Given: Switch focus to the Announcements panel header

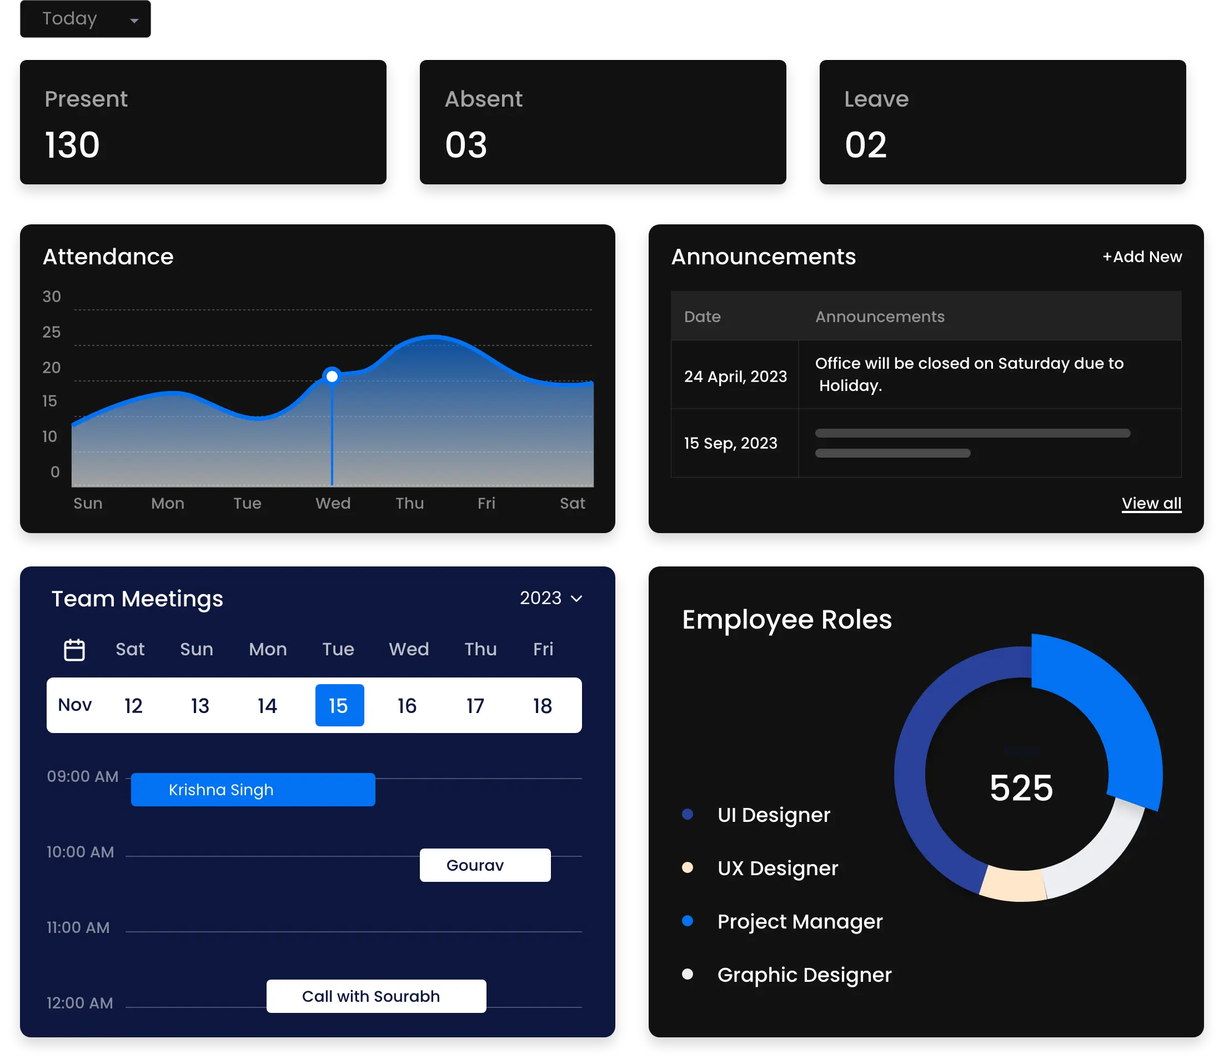Looking at the screenshot, I should click(x=763, y=257).
